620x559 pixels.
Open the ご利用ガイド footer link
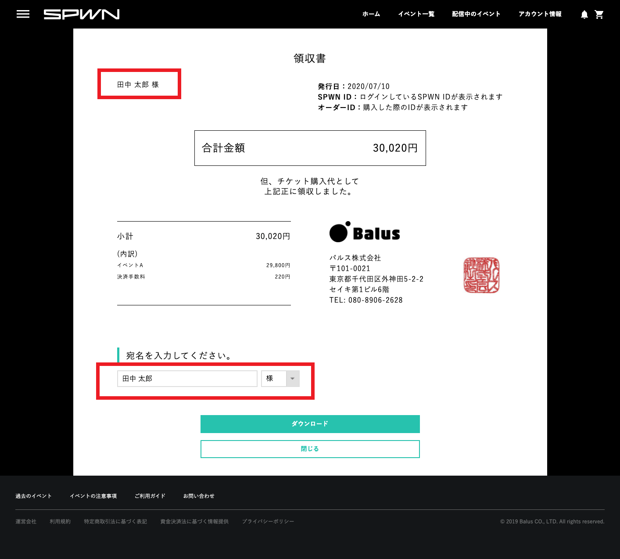150,496
